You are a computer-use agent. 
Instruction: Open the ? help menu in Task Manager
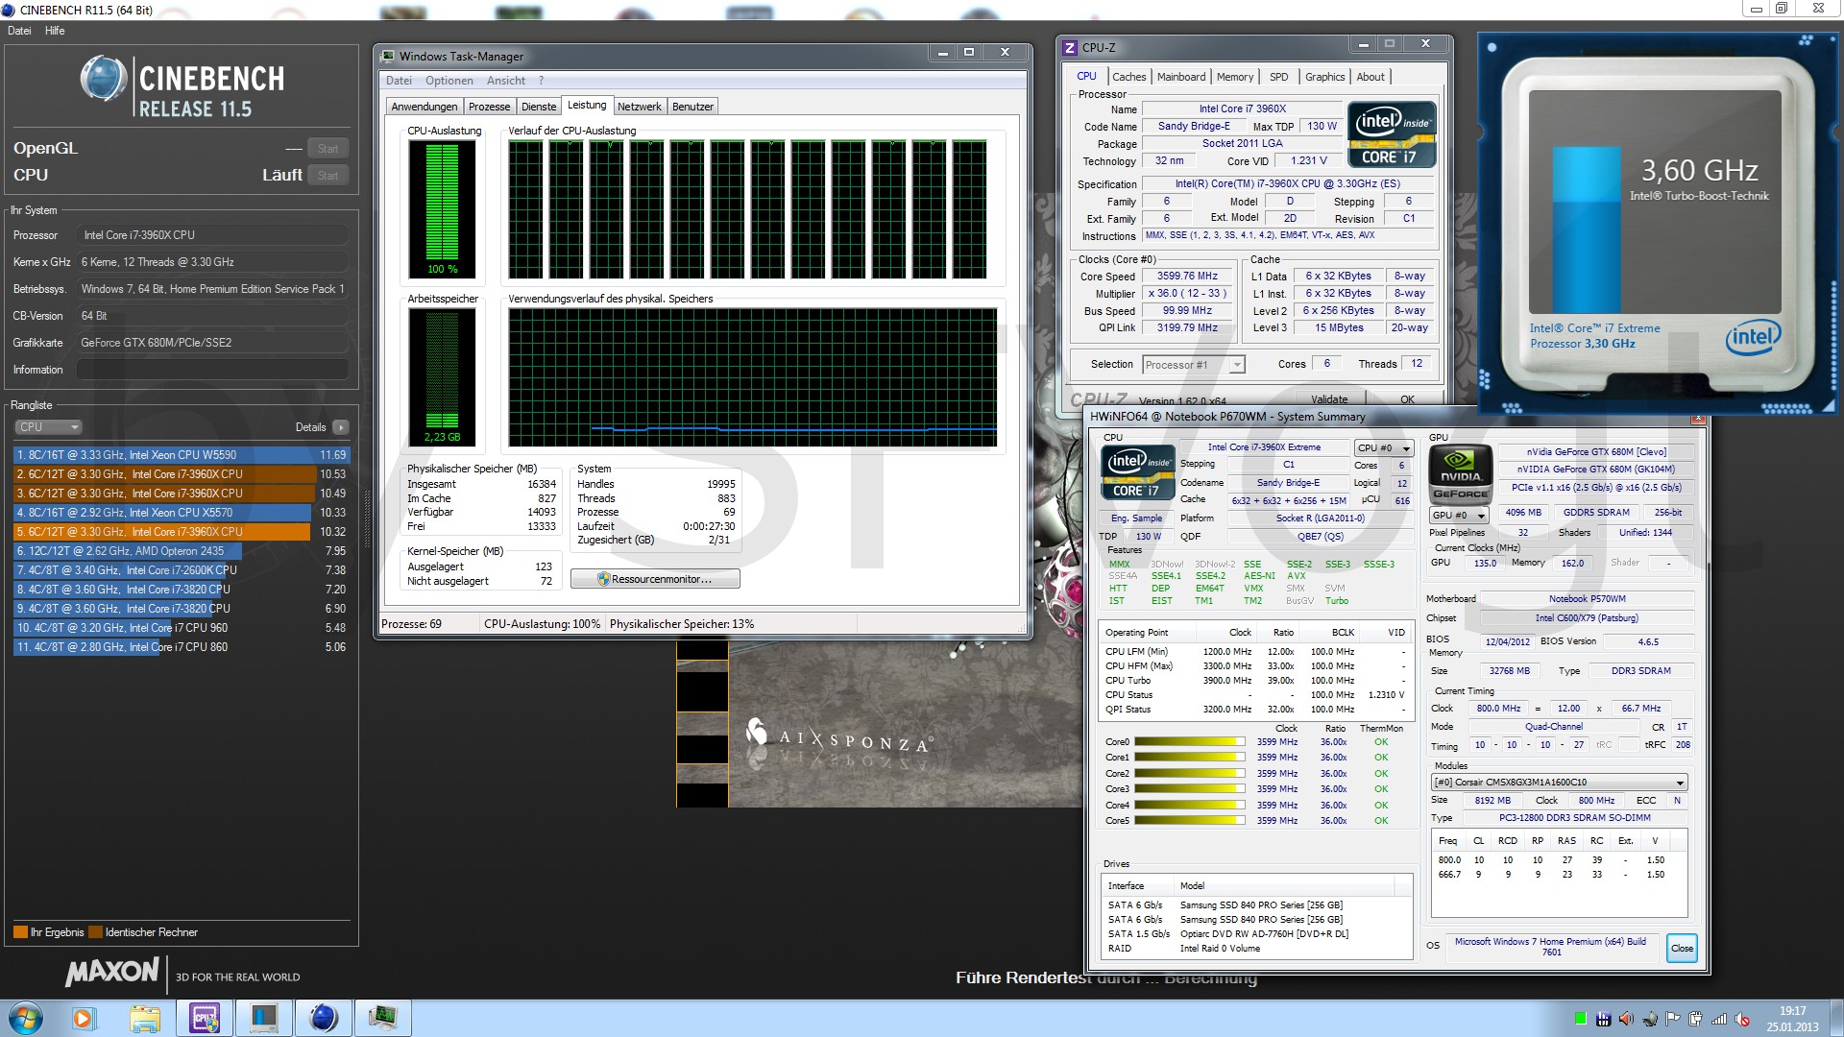point(541,81)
